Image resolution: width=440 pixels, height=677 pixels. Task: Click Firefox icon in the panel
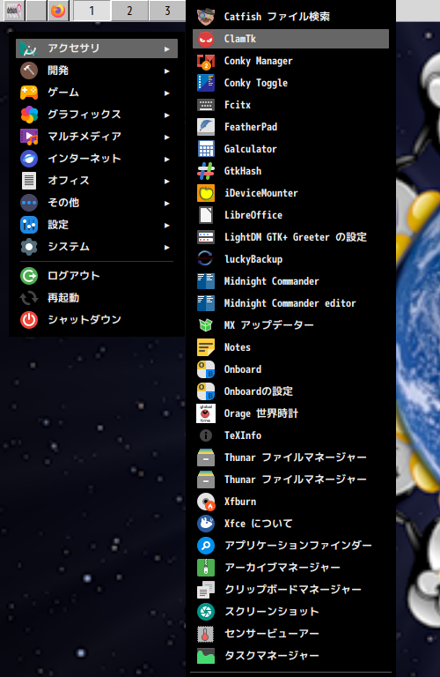(58, 11)
